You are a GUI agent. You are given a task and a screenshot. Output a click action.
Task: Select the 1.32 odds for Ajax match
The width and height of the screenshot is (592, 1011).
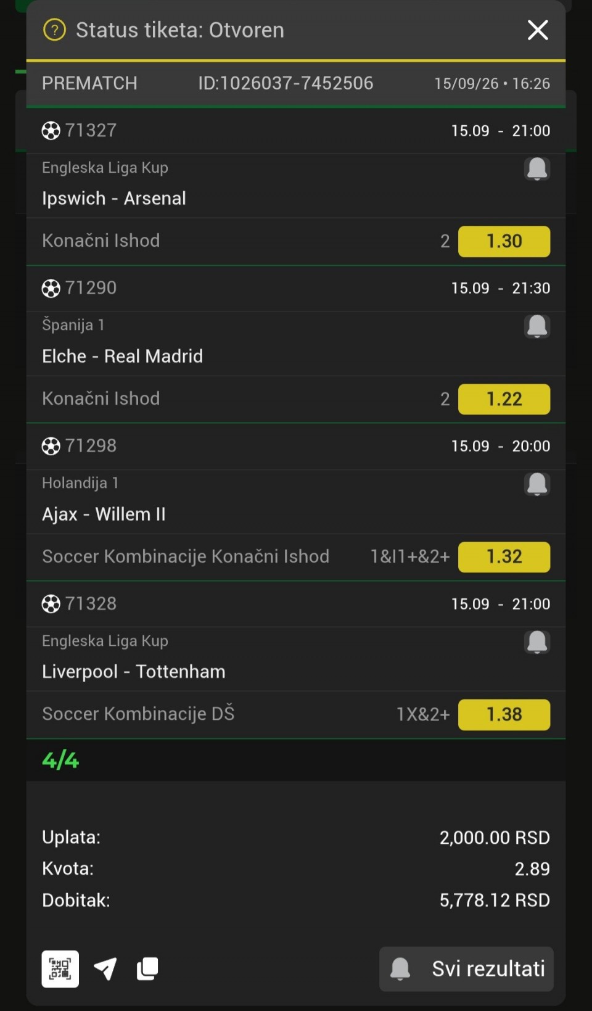point(504,557)
